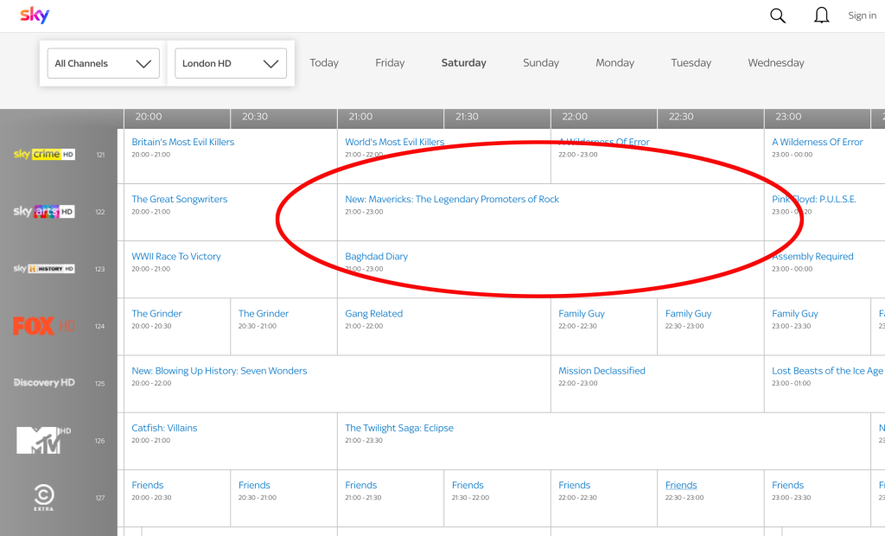
Task: Open Mission Declassified programme listing
Action: (602, 371)
